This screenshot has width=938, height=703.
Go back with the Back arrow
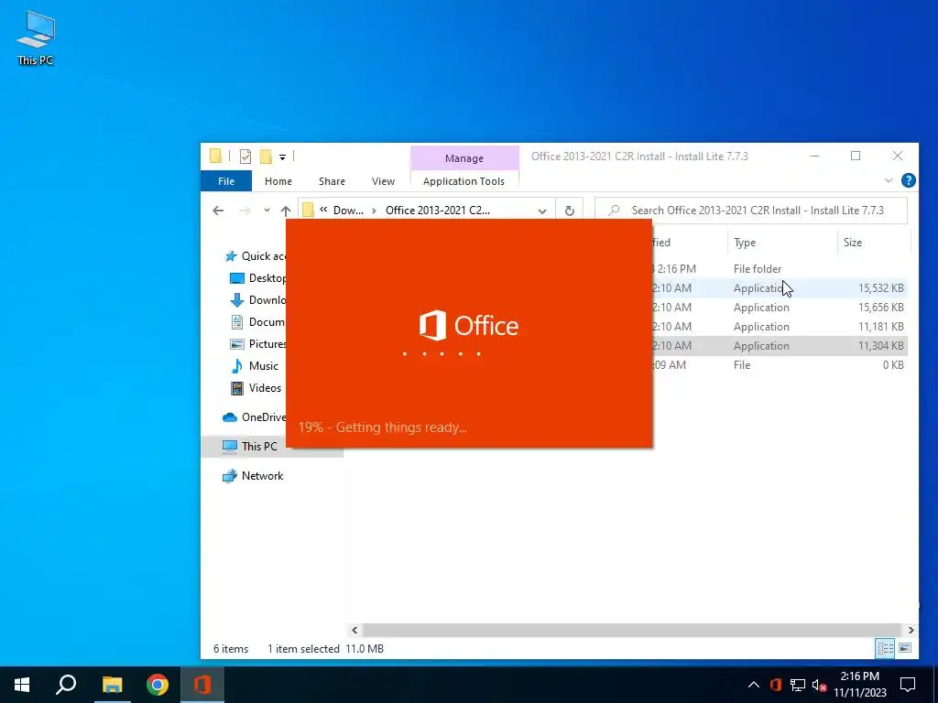[x=218, y=211]
